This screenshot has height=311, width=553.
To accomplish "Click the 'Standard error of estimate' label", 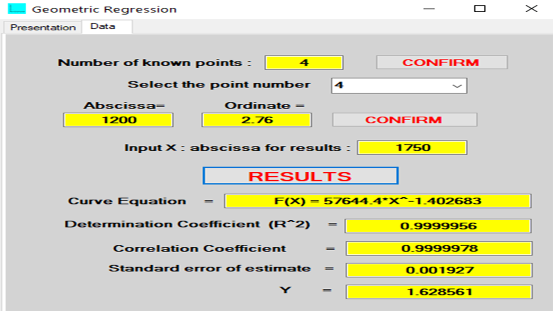I will [210, 268].
